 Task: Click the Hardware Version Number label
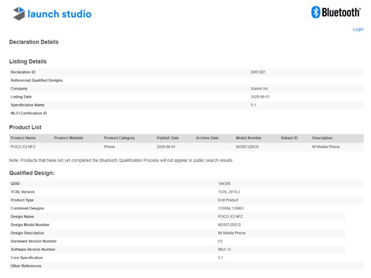(34, 241)
